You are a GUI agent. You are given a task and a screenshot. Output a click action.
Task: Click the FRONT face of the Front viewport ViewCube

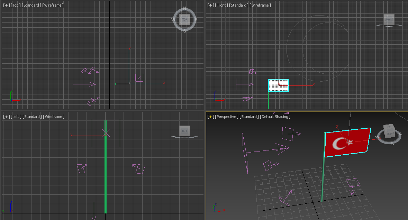pos(389,19)
